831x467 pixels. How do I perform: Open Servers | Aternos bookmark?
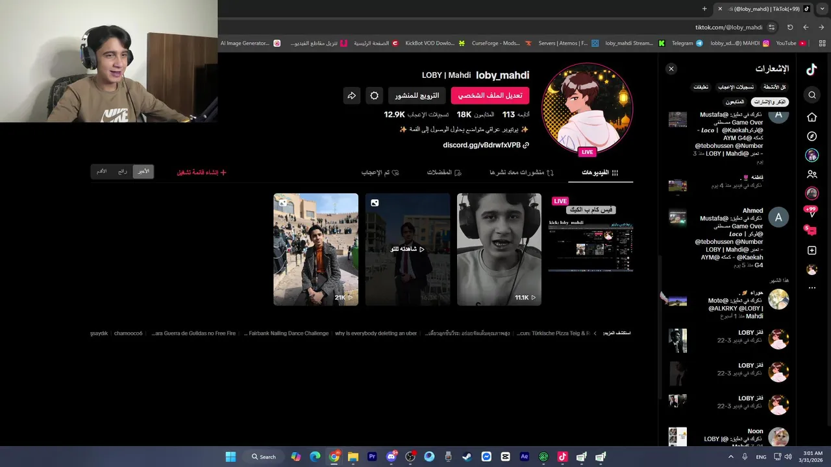click(568, 43)
